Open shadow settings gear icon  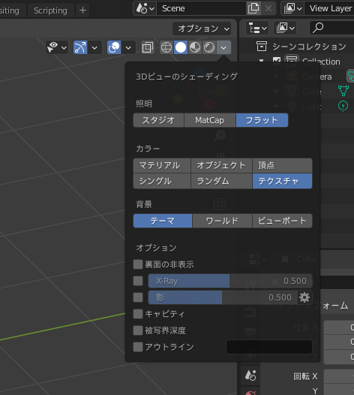(304, 297)
